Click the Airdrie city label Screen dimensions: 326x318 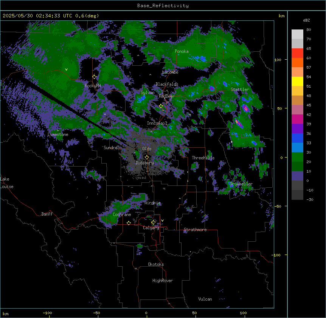(x=153, y=203)
